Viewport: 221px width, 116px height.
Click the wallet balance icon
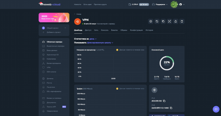point(130,4)
